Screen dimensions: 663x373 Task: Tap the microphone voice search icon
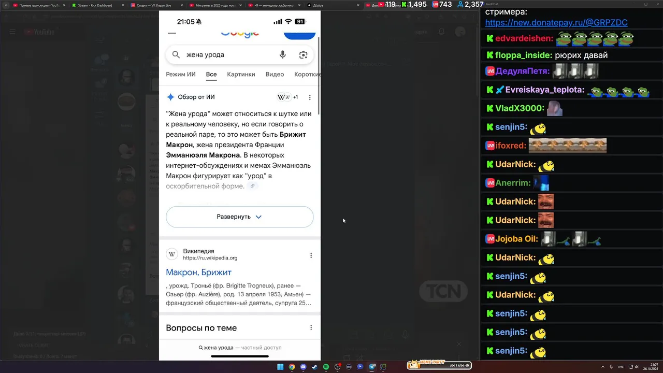coord(282,54)
